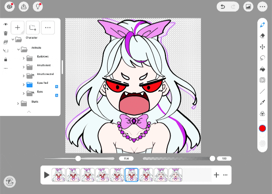Image resolution: width=272 pixels, height=194 pixels.
Task: Expand the Eyes Red folder
Action: (24, 84)
